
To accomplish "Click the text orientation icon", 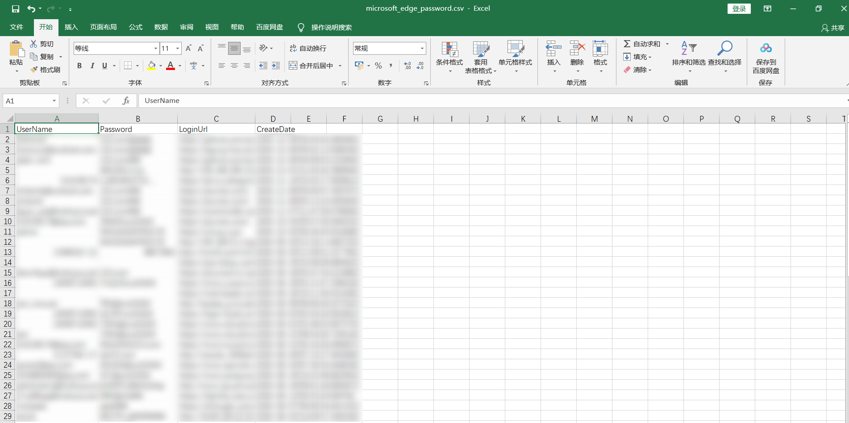I will 263,48.
